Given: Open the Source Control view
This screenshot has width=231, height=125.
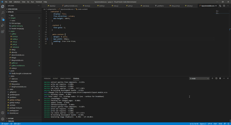Looking at the screenshot, I should [3, 19].
